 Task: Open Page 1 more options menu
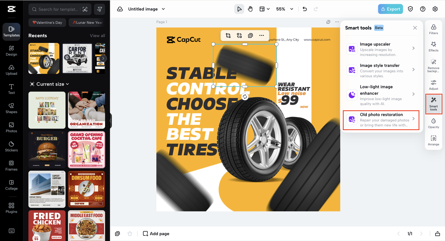(337, 22)
